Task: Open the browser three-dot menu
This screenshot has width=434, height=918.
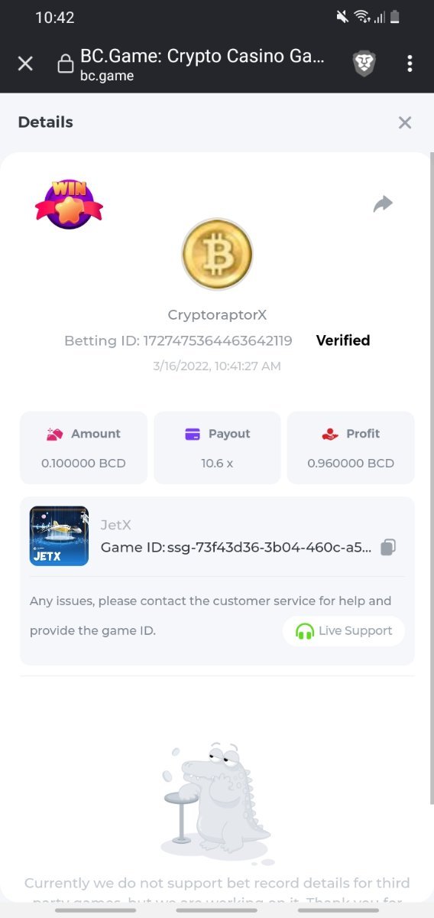Action: [x=410, y=63]
